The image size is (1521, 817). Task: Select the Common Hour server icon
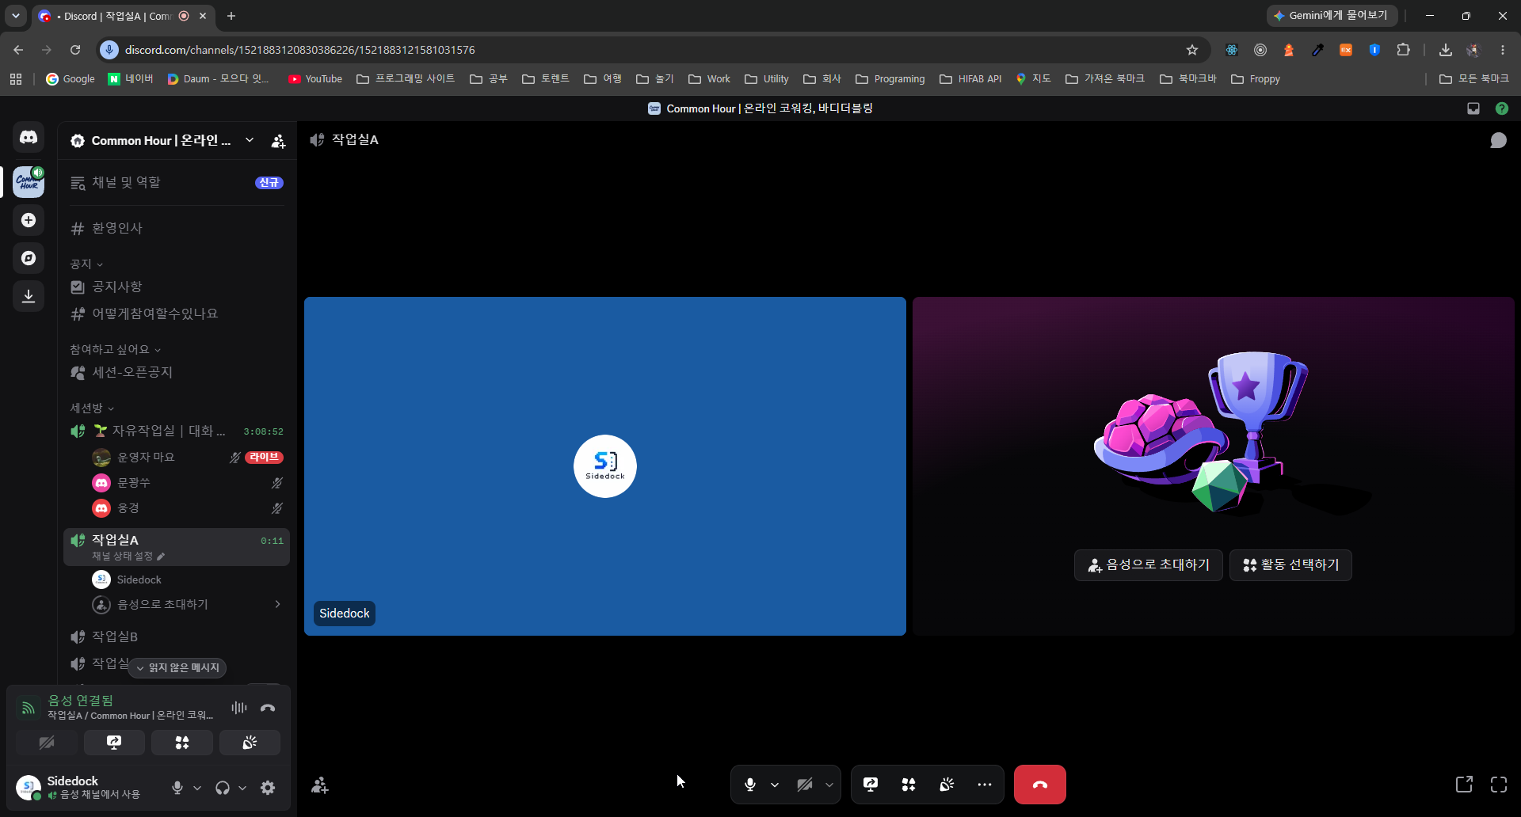click(x=29, y=182)
